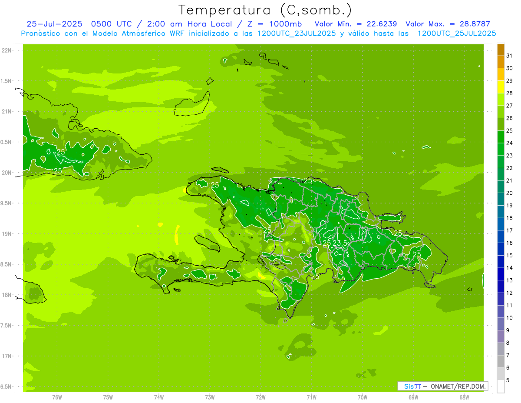Image resolution: width=521 pixels, height=403 pixels.
Task: Click the legend scale label "24"
Action: tap(509, 143)
